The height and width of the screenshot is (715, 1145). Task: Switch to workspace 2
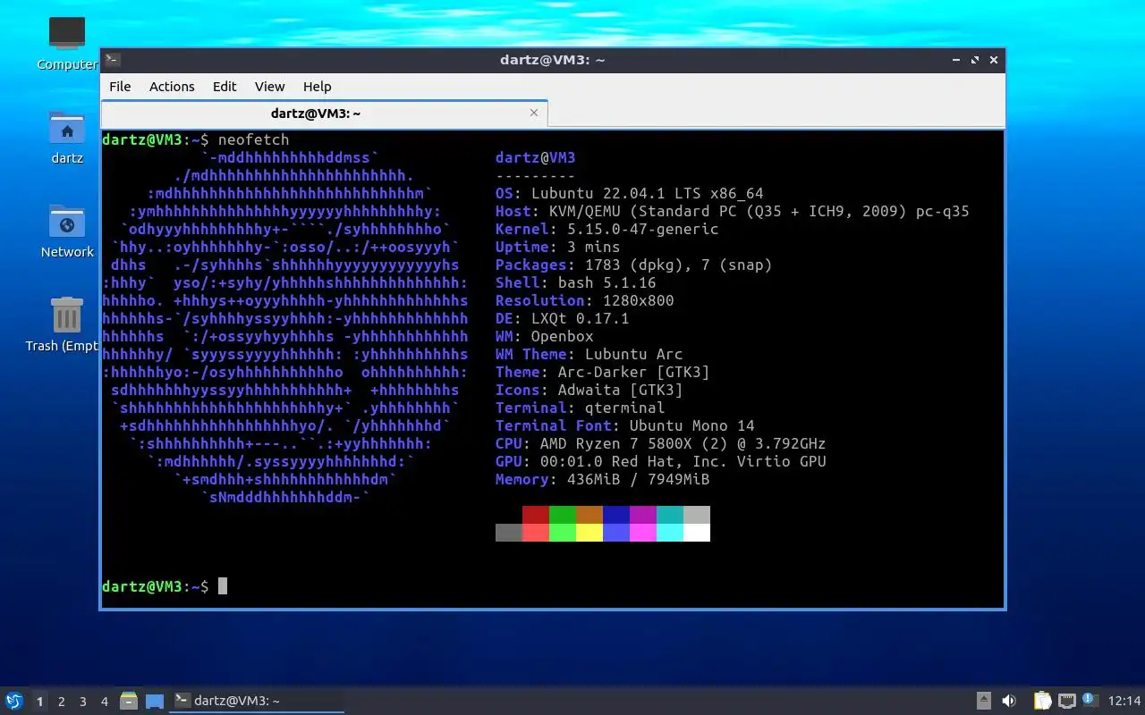(61, 702)
